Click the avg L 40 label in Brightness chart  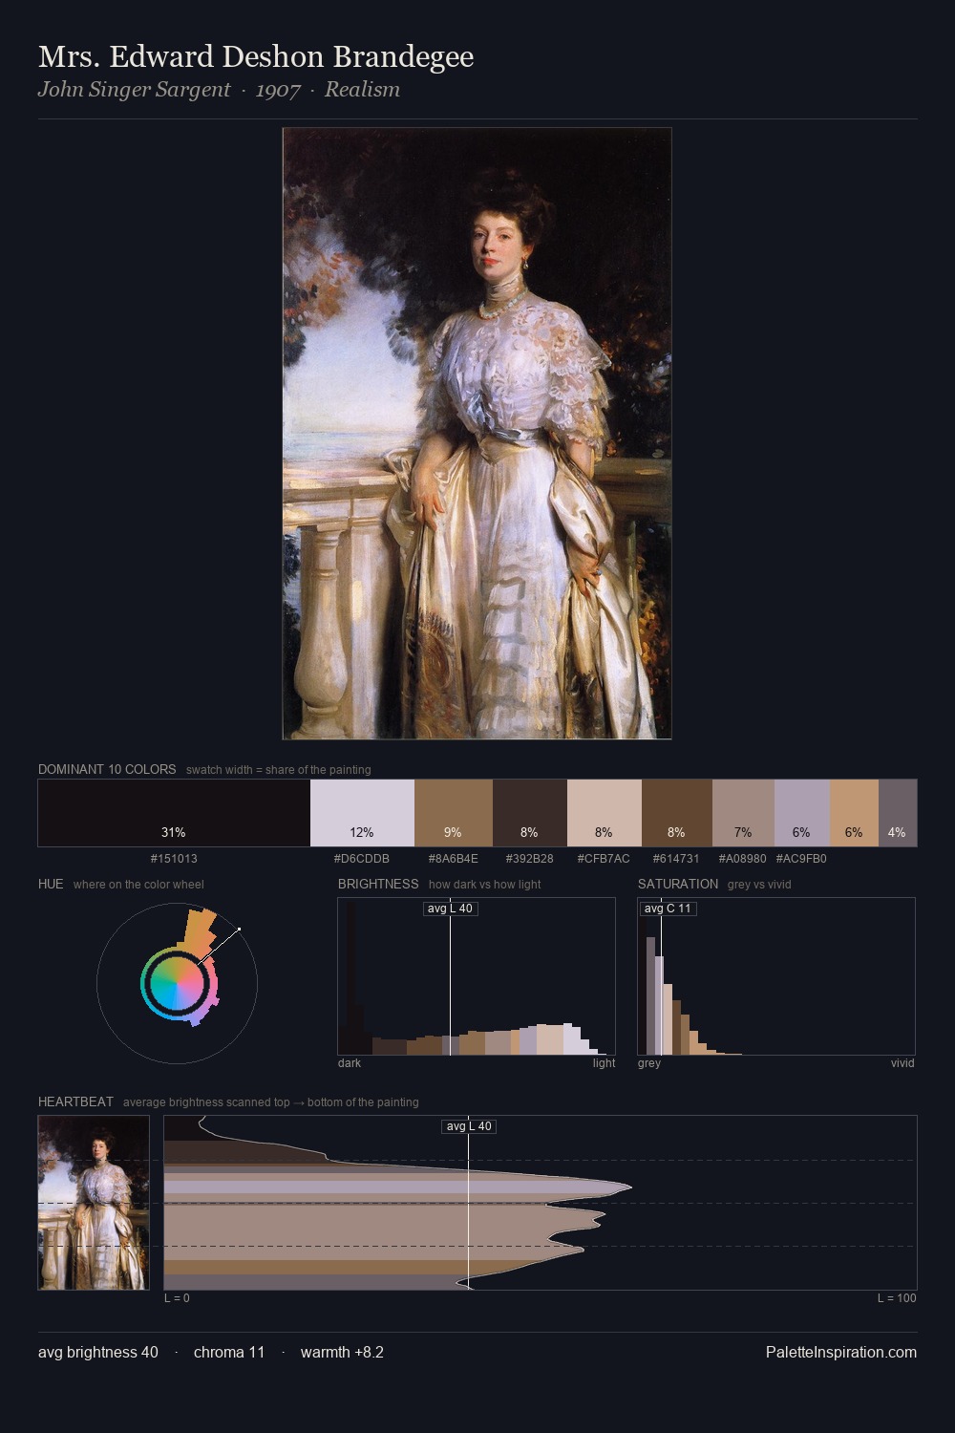click(x=450, y=909)
